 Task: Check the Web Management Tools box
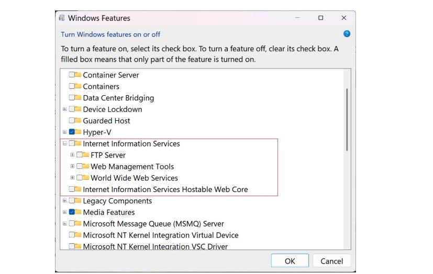point(80,166)
